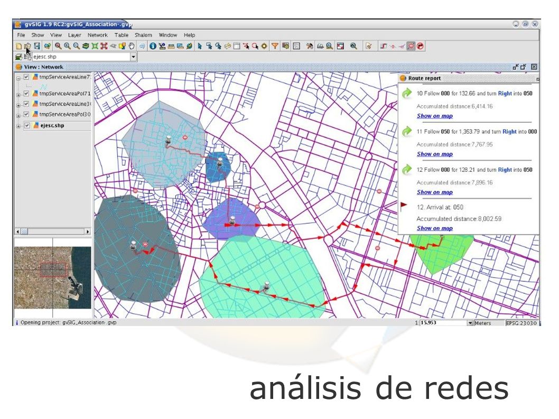This screenshot has height=419, width=559.
Task: Click the Add layer globe icon
Action: click(48, 46)
